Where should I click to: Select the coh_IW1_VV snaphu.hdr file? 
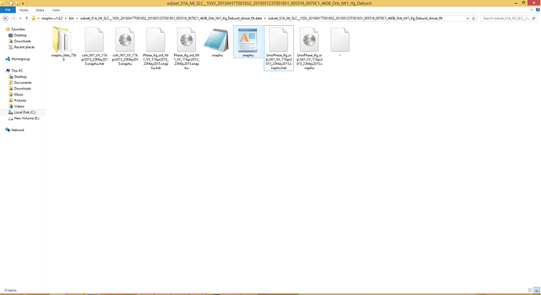pyautogui.click(x=94, y=46)
